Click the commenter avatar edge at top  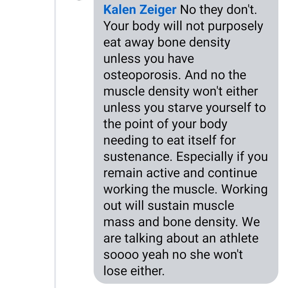(78, 0)
